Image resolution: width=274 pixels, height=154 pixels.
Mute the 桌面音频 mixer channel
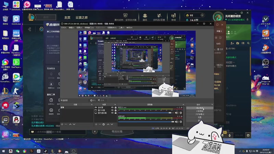177,122
